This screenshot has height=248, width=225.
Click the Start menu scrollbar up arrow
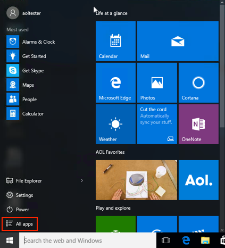pos(222,2)
